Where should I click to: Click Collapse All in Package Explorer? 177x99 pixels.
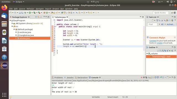(x=36, y=17)
